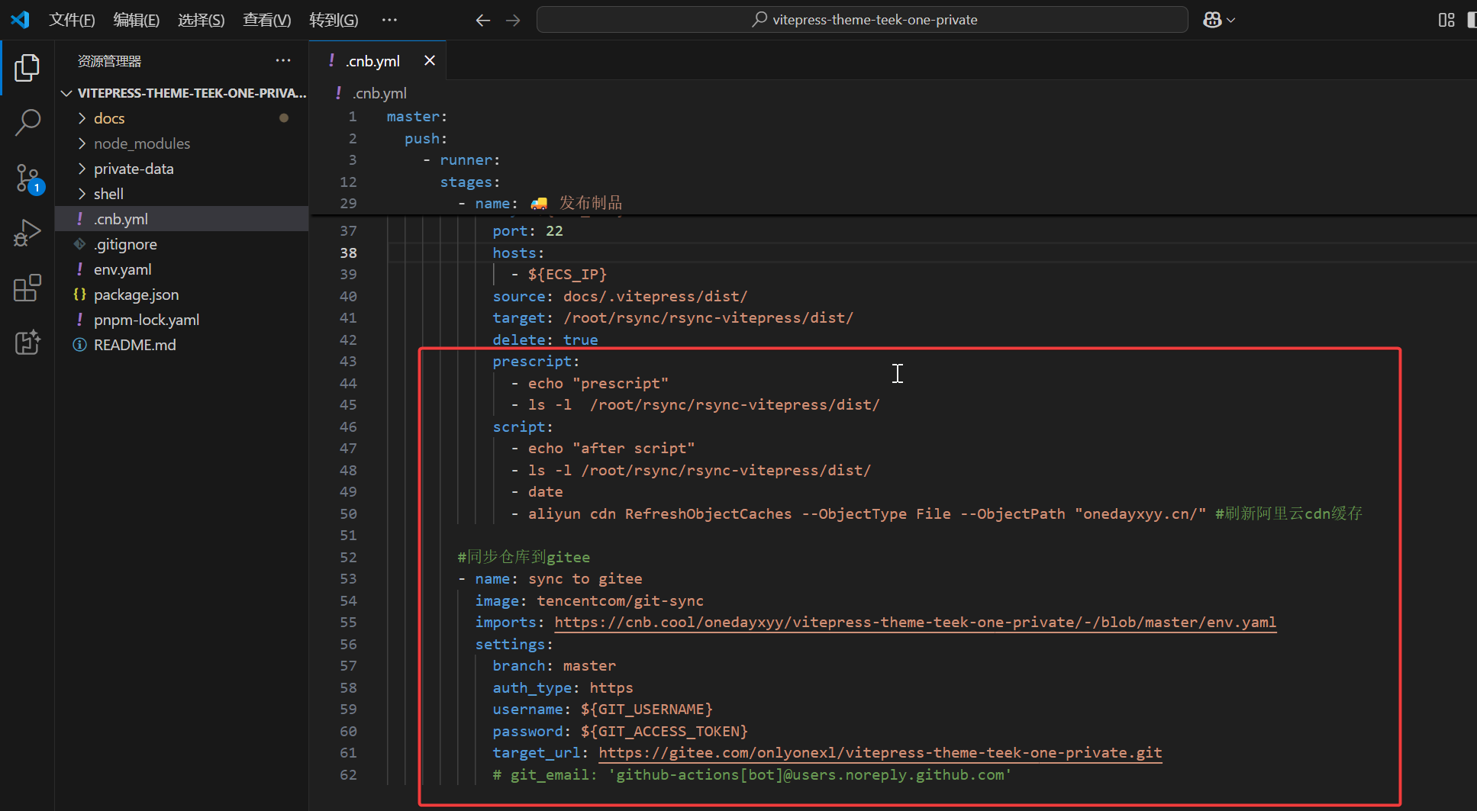Image resolution: width=1477 pixels, height=811 pixels.
Task: Click line number 38 in gutter
Action: (x=348, y=253)
